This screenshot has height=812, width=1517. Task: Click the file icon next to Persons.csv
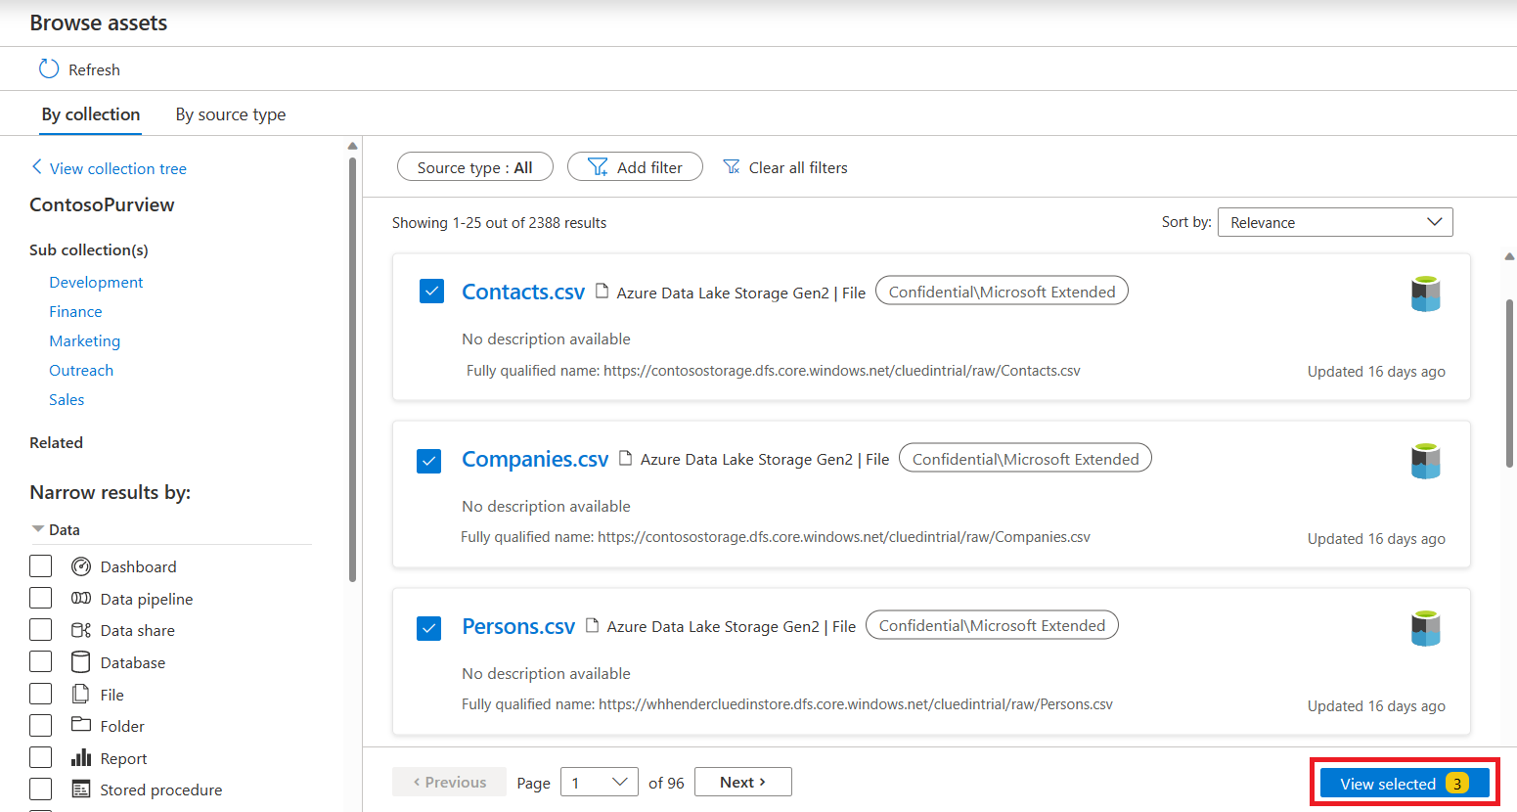pos(592,625)
